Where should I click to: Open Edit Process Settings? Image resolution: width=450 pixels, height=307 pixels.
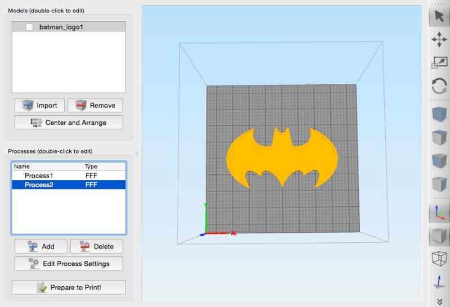69,264
